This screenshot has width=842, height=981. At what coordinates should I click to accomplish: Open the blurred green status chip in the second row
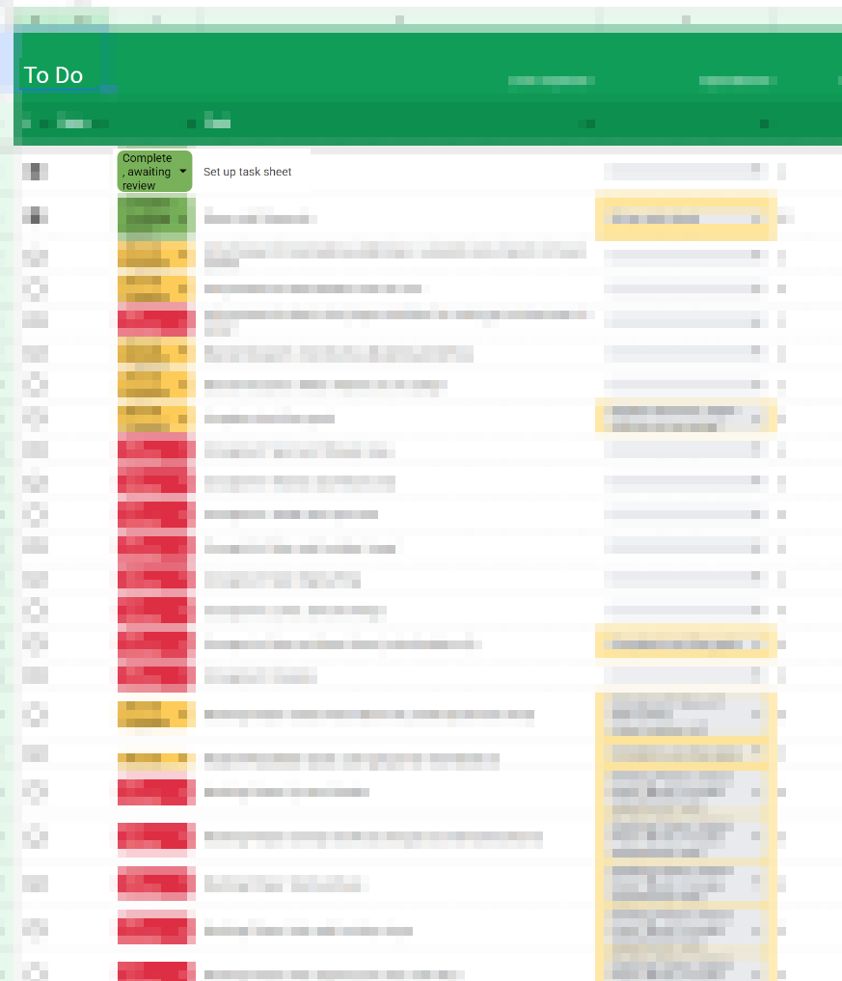pyautogui.click(x=155, y=218)
